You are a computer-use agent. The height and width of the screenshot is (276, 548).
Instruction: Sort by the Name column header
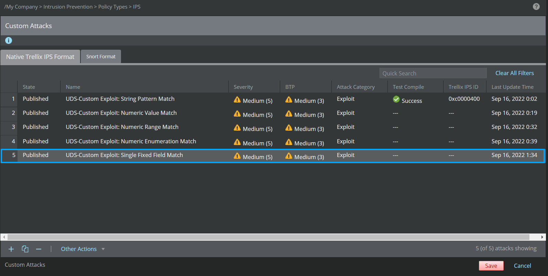pos(144,87)
